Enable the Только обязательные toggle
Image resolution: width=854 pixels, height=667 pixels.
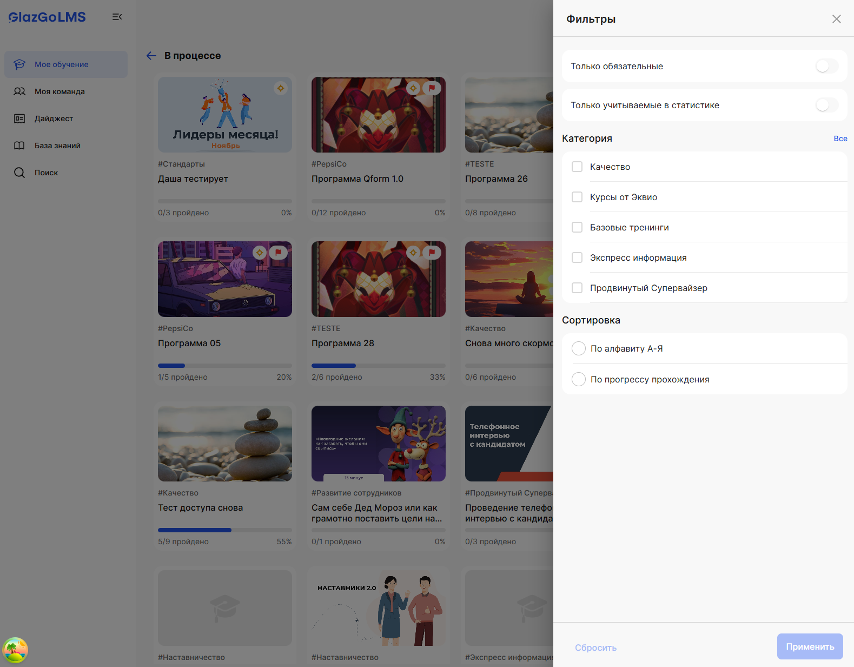coord(827,66)
